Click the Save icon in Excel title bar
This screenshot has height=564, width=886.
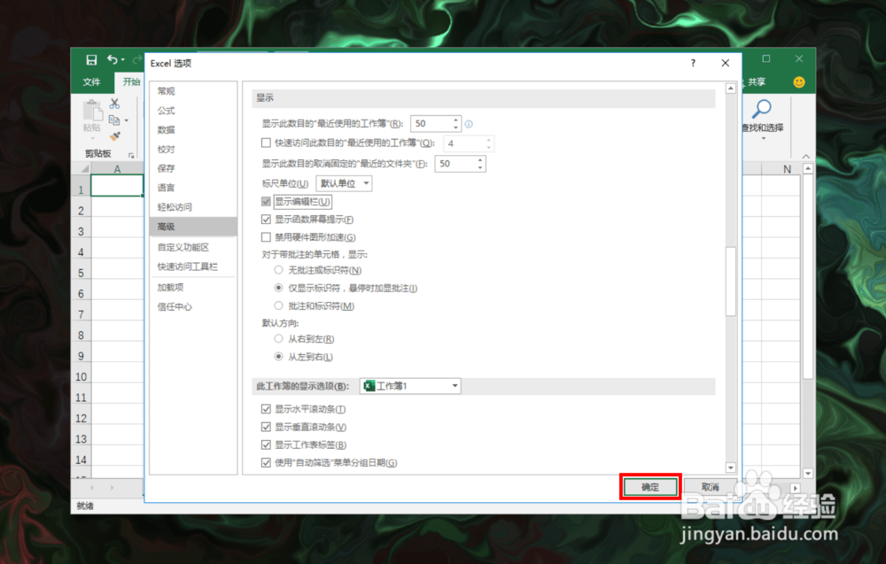(x=91, y=60)
